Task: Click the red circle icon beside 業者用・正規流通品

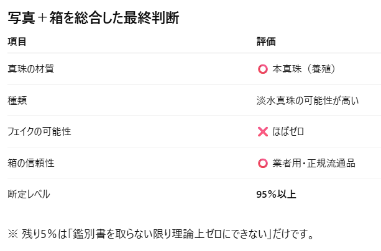Action: (x=262, y=163)
